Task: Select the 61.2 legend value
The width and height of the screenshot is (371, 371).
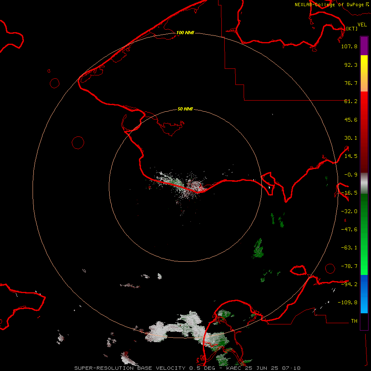Action: tap(351, 101)
